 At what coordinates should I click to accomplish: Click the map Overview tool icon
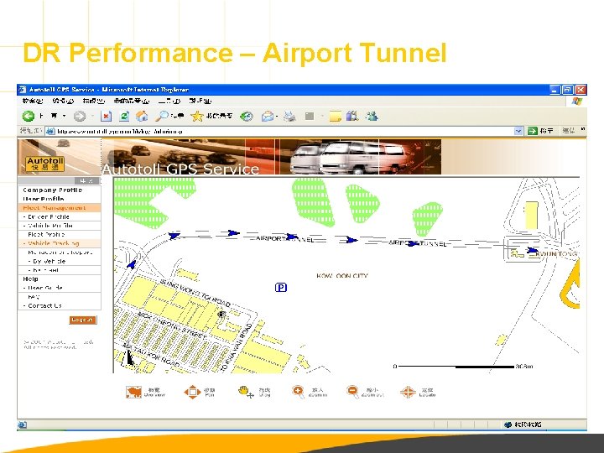coord(133,392)
